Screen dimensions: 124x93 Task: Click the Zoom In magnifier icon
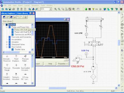click(56, 9)
